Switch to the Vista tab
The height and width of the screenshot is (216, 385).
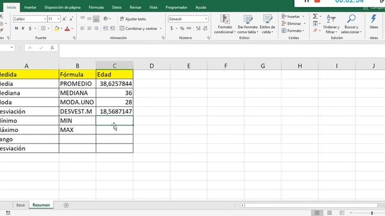coord(153,7)
